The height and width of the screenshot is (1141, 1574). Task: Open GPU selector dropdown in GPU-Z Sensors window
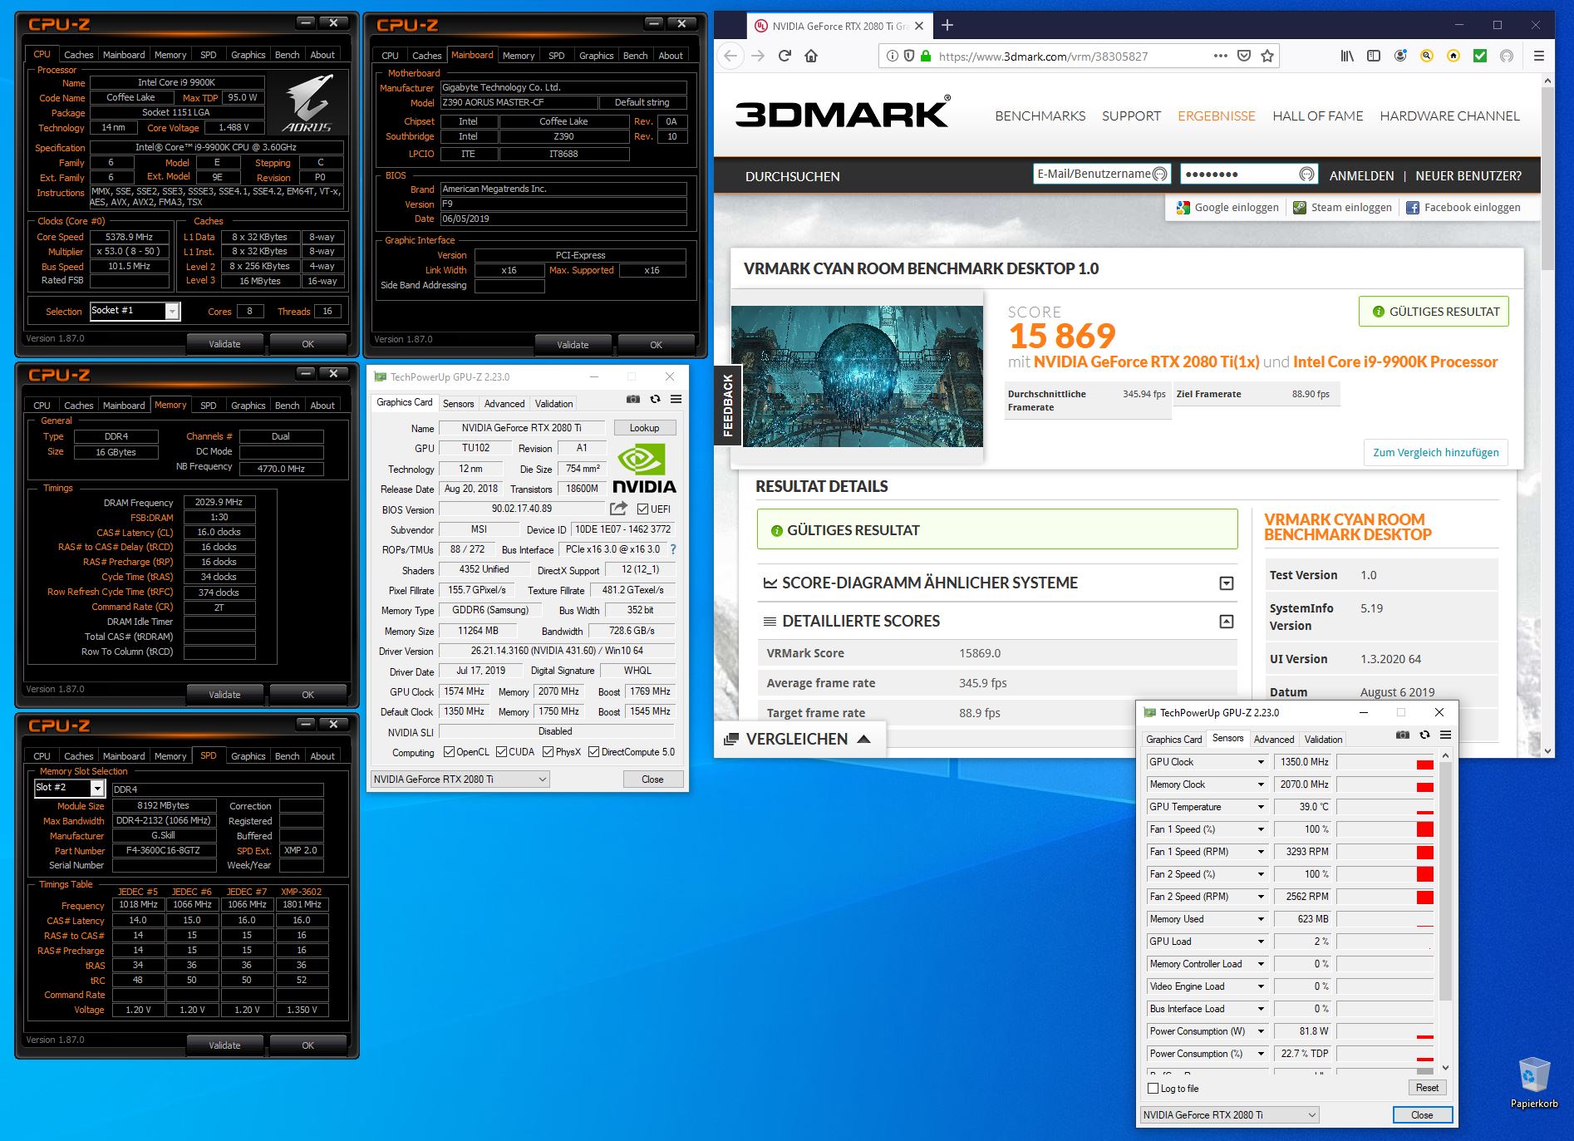coord(1230,1115)
